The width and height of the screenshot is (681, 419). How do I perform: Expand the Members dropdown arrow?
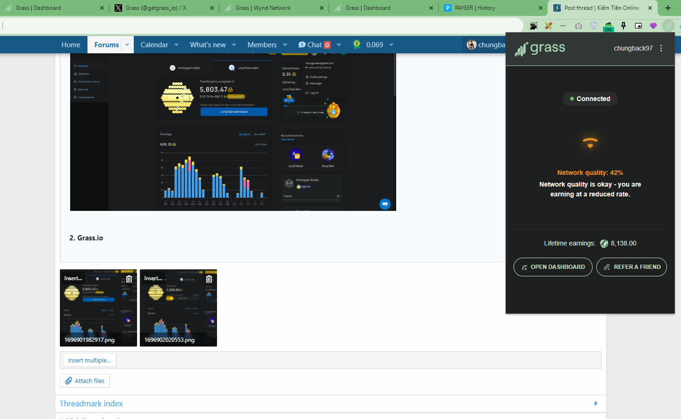[285, 45]
